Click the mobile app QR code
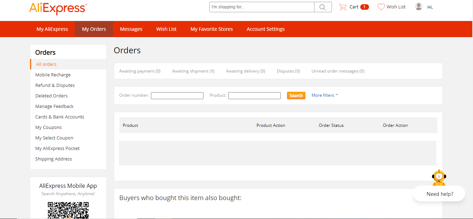This screenshot has width=473, height=219. pyautogui.click(x=68, y=210)
